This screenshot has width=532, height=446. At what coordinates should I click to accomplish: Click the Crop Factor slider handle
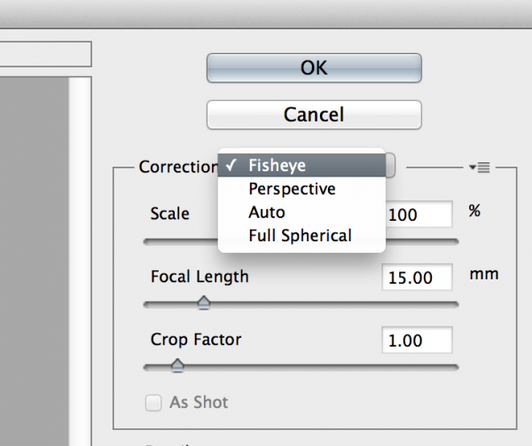pyautogui.click(x=177, y=364)
